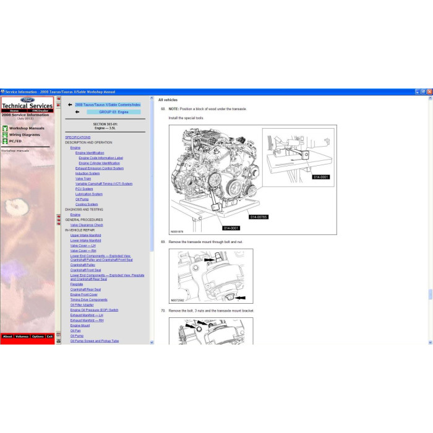Click navigation pane vertical scrollbar thumb
Viewport: 433px width, 433px height.
point(152,176)
